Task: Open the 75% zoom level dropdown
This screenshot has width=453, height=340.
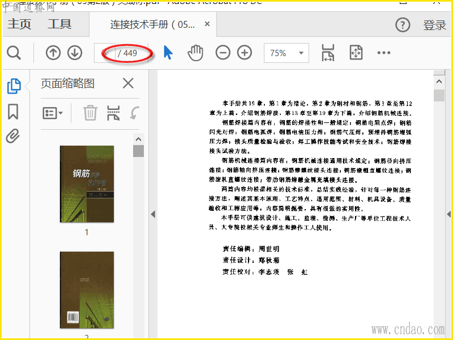Action: pyautogui.click(x=287, y=53)
